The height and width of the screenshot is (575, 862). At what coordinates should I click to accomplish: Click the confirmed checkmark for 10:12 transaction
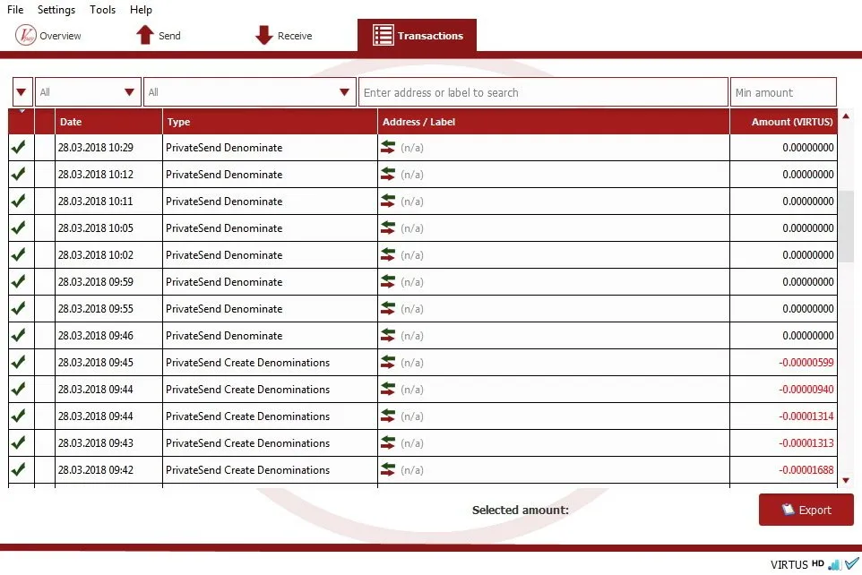19,175
